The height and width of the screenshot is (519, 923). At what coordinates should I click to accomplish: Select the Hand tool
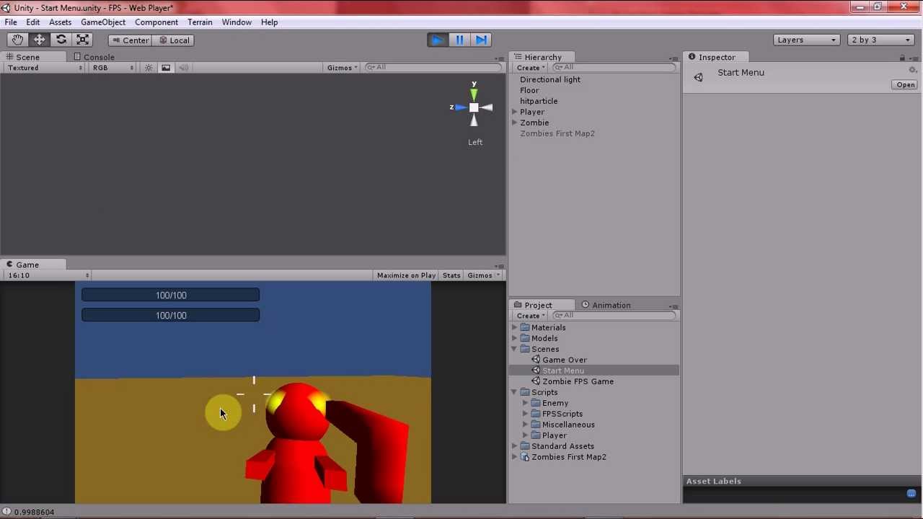coord(17,40)
